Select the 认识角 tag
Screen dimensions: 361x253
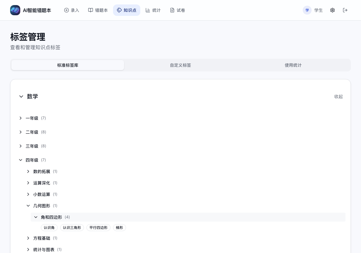(49, 228)
